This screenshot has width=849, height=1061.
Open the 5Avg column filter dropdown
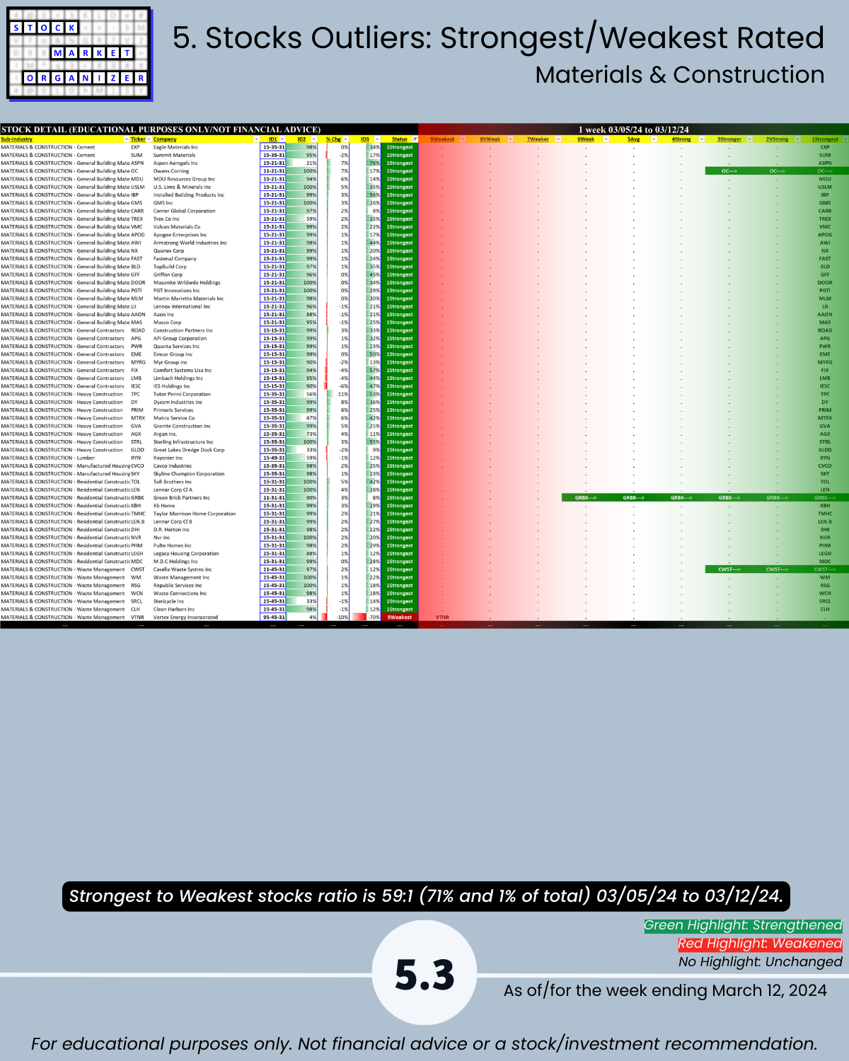tap(654, 139)
